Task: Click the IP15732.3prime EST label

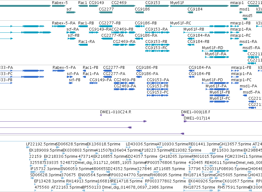Action: (x=45, y=169)
